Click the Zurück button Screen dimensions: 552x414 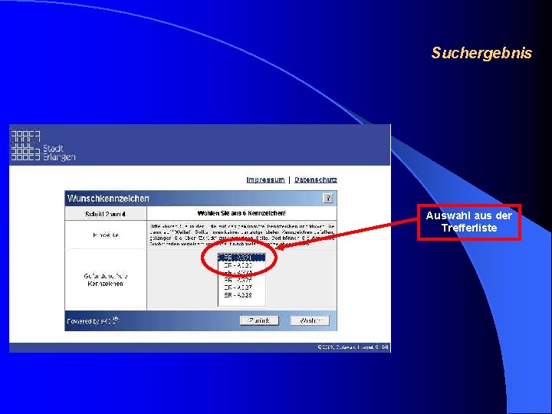(259, 320)
